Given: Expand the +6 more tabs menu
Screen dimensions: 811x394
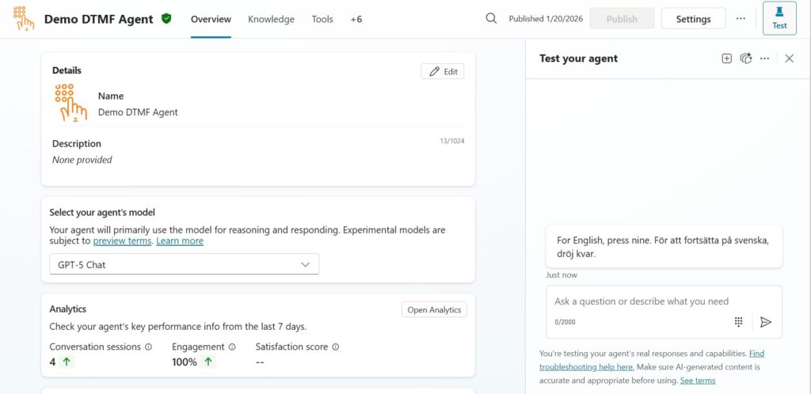Looking at the screenshot, I should click(356, 19).
